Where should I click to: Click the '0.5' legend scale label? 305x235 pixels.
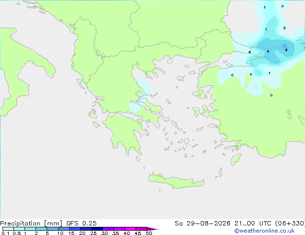pyautogui.click(x=17, y=233)
